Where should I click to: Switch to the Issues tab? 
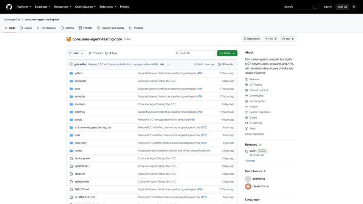[x=26, y=28]
